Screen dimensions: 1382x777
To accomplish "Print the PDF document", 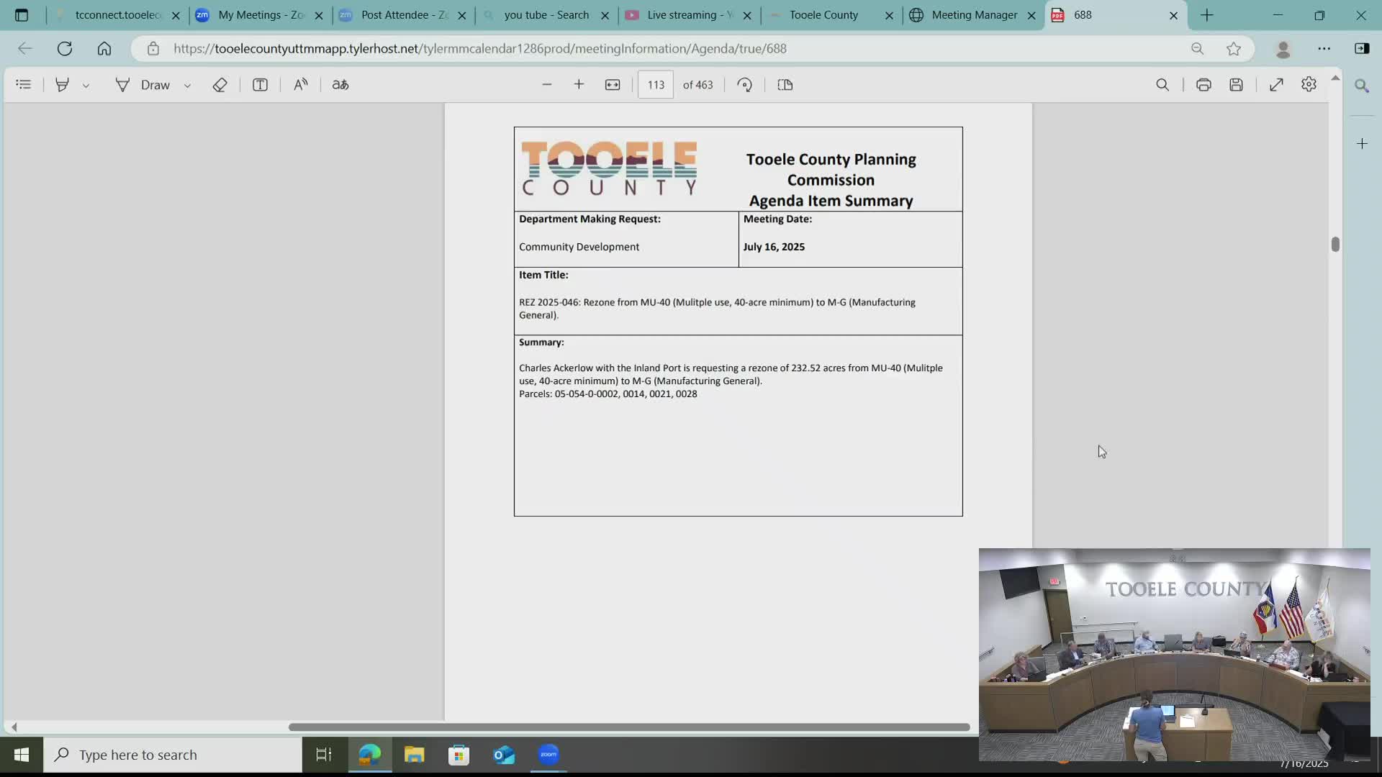I will coord(1203,85).
